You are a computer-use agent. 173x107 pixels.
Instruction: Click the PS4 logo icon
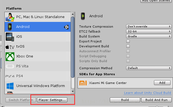[10, 76]
